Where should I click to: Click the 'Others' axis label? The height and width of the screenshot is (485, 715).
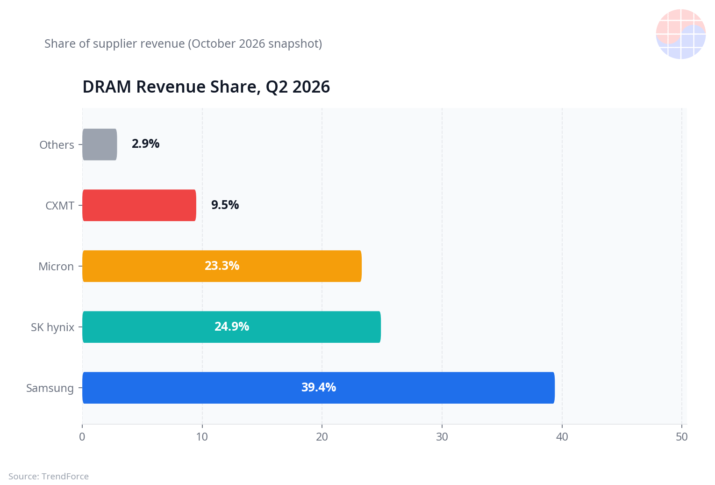[57, 145]
